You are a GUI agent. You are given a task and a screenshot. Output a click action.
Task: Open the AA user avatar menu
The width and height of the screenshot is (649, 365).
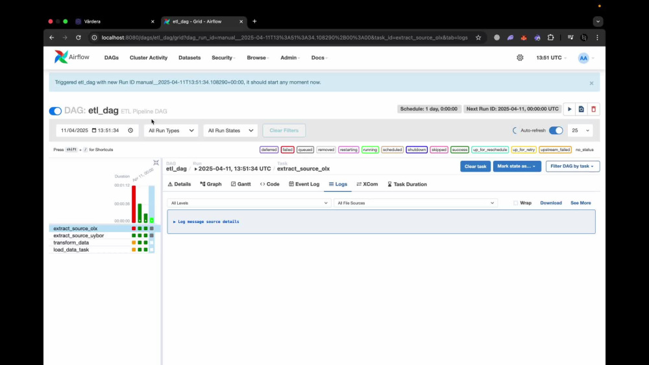point(583,58)
